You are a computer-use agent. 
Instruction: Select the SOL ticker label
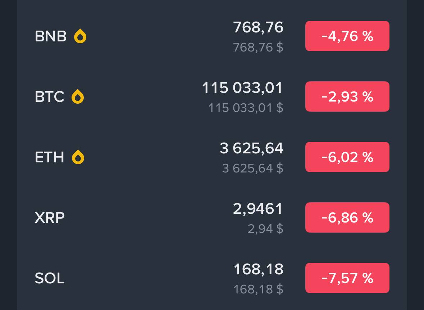pos(50,278)
